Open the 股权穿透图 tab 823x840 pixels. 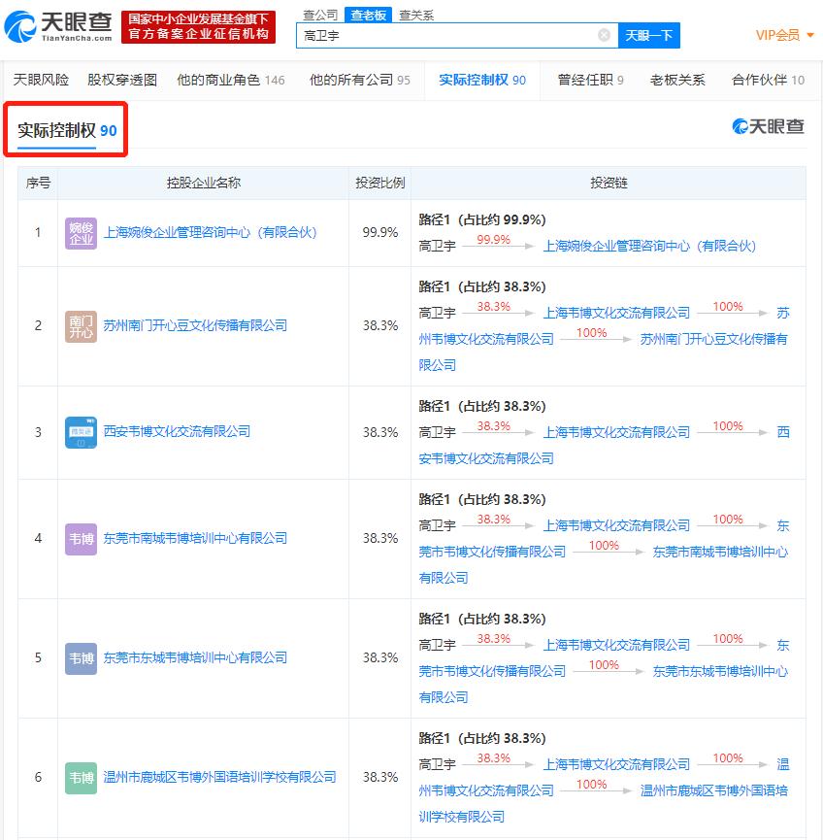tap(122, 80)
